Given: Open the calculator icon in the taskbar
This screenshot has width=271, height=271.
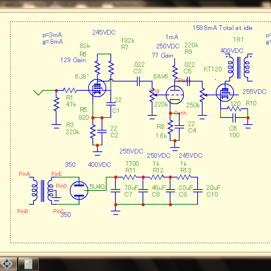Looking at the screenshot, I should pyautogui.click(x=28, y=264).
